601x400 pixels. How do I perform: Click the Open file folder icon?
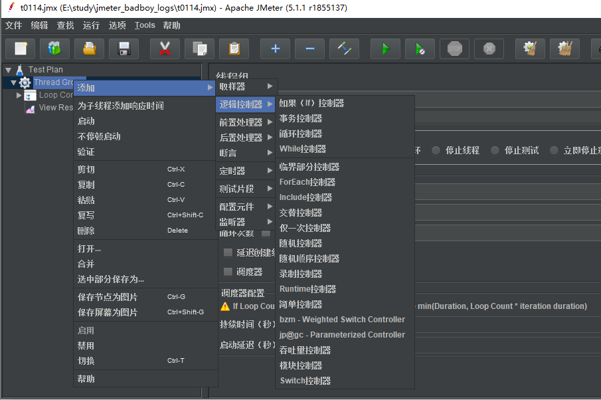pos(89,49)
